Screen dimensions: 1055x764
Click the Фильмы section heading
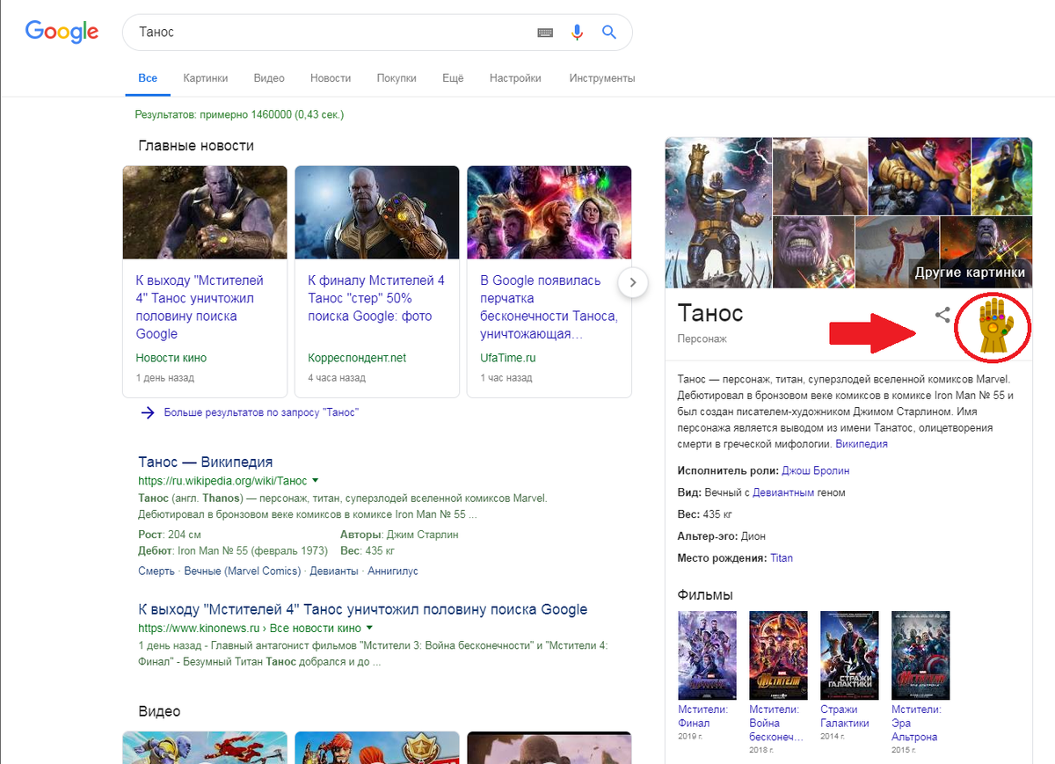[x=705, y=595]
